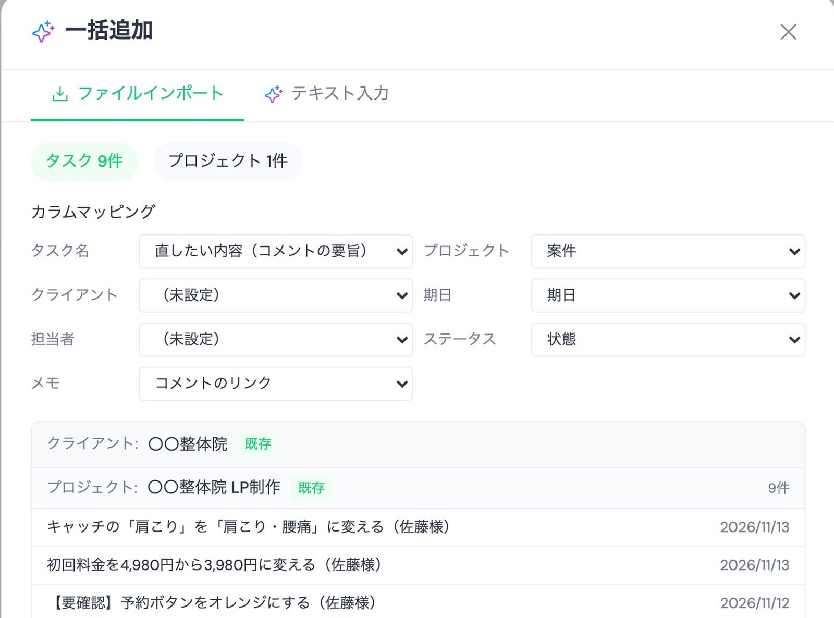Click the 一括追加 dialog title
Viewport: 834px width, 618px height.
point(109,31)
